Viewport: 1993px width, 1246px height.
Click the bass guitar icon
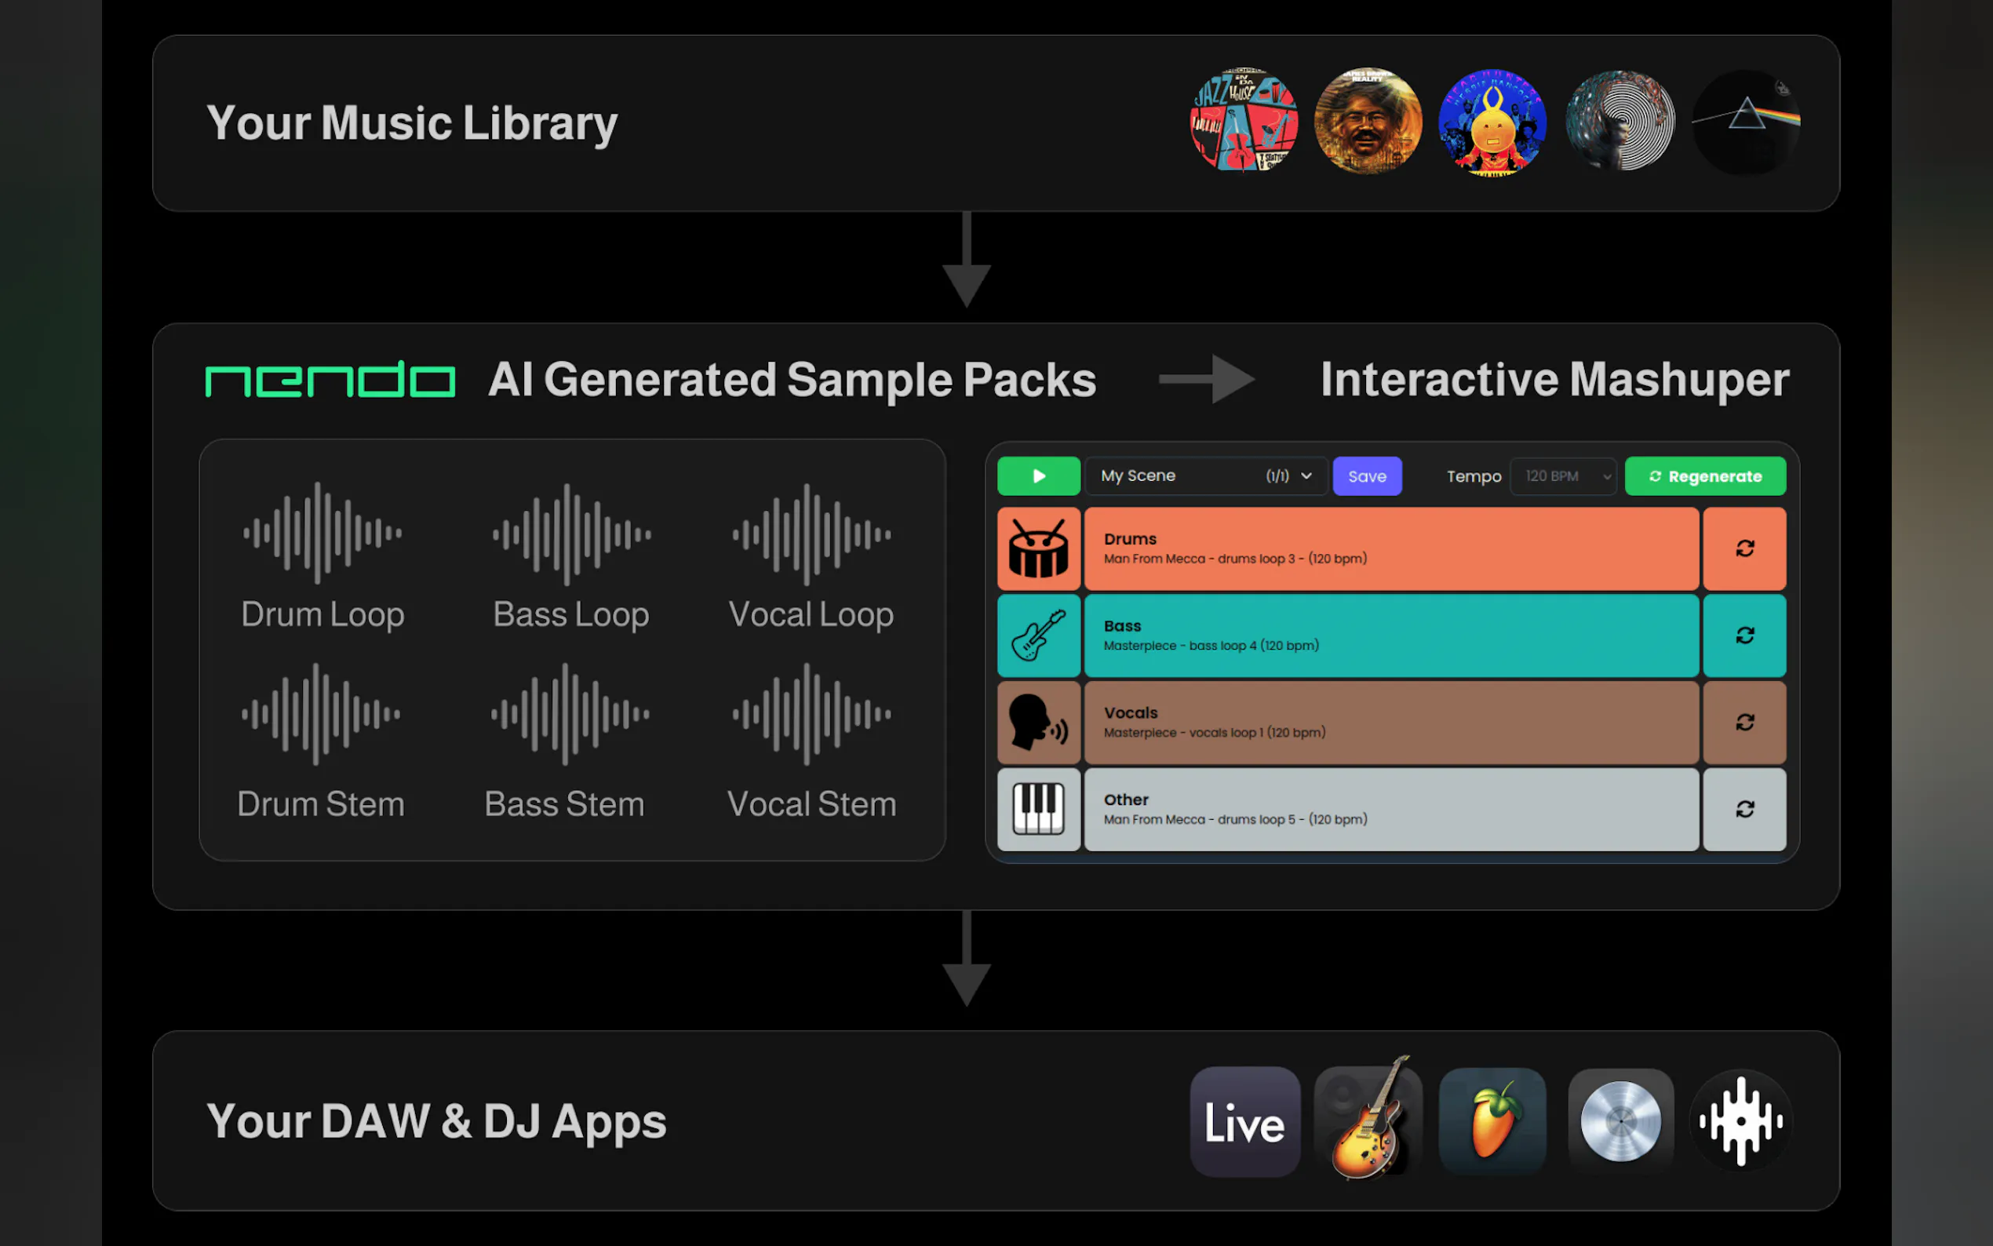click(x=1038, y=636)
